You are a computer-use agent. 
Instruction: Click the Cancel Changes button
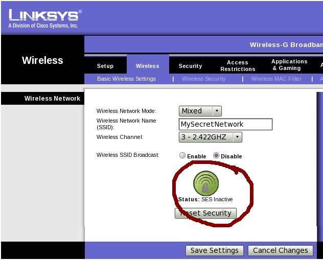(x=280, y=250)
